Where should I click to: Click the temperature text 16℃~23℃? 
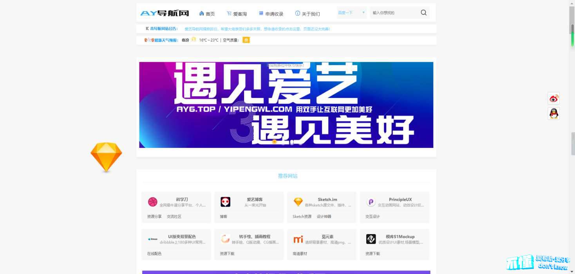click(x=209, y=40)
